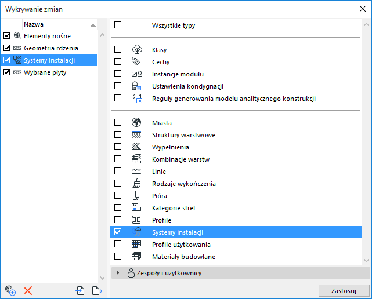372x299 pixels.
Task: Click the Profile użytkowania label
Action: 181,245
